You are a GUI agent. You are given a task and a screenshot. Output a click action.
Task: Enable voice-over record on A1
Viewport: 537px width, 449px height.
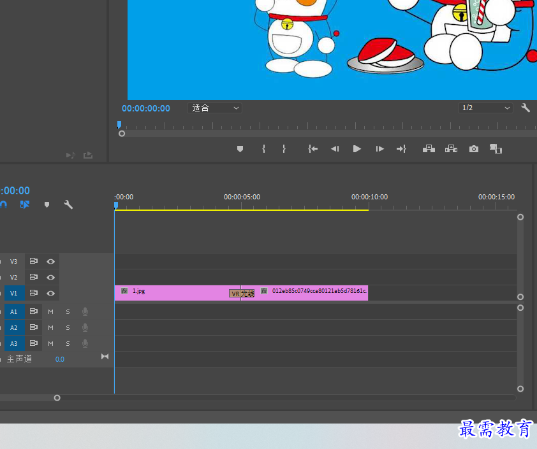[x=85, y=311]
